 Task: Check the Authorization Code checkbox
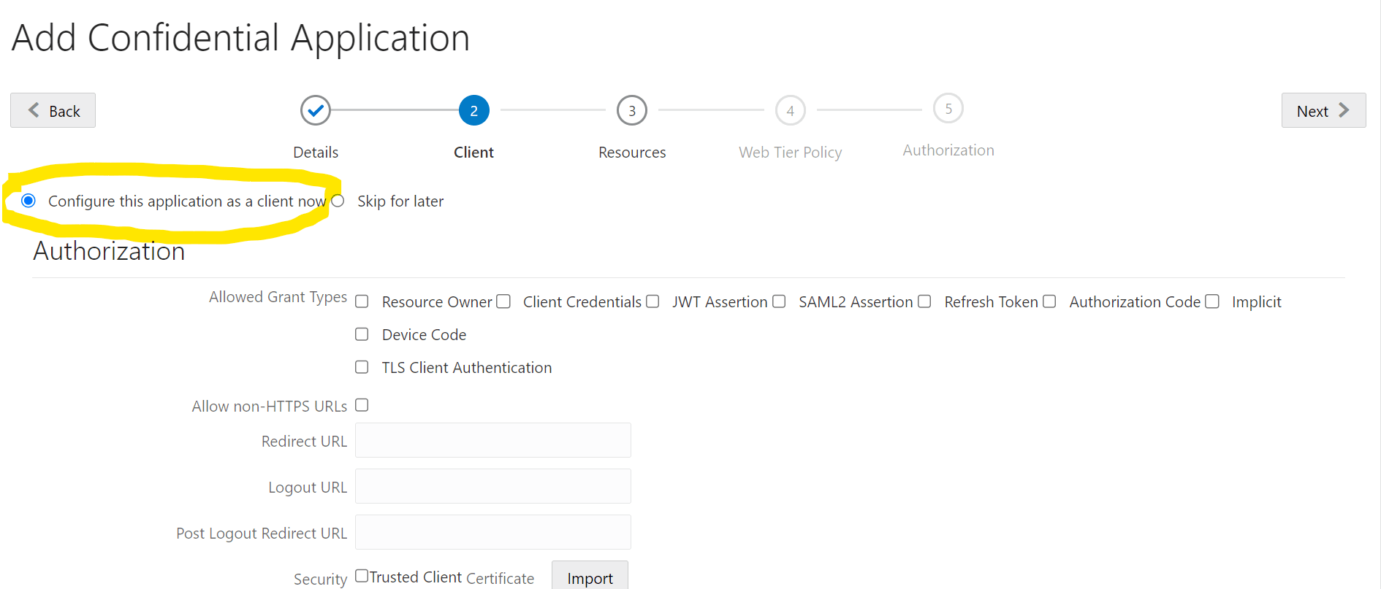click(1049, 301)
